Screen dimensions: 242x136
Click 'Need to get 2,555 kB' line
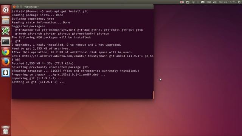(x=41, y=48)
